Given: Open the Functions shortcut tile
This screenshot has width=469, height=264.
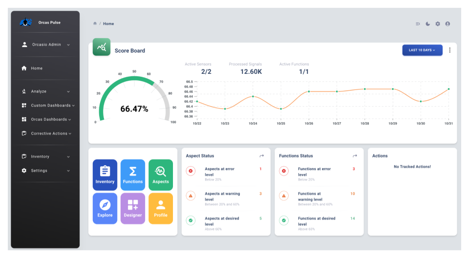Looking at the screenshot, I should pyautogui.click(x=133, y=175).
